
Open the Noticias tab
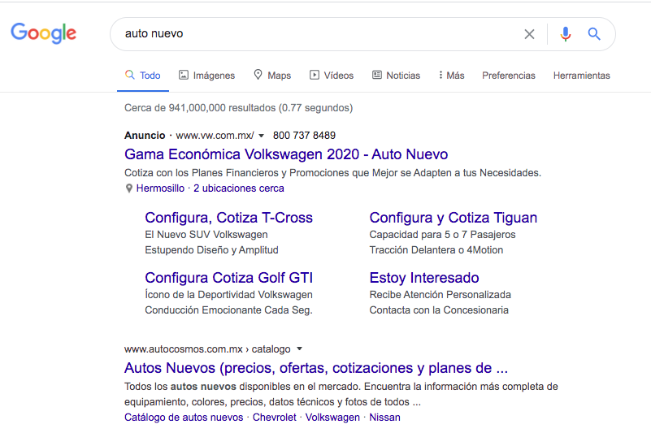(396, 76)
